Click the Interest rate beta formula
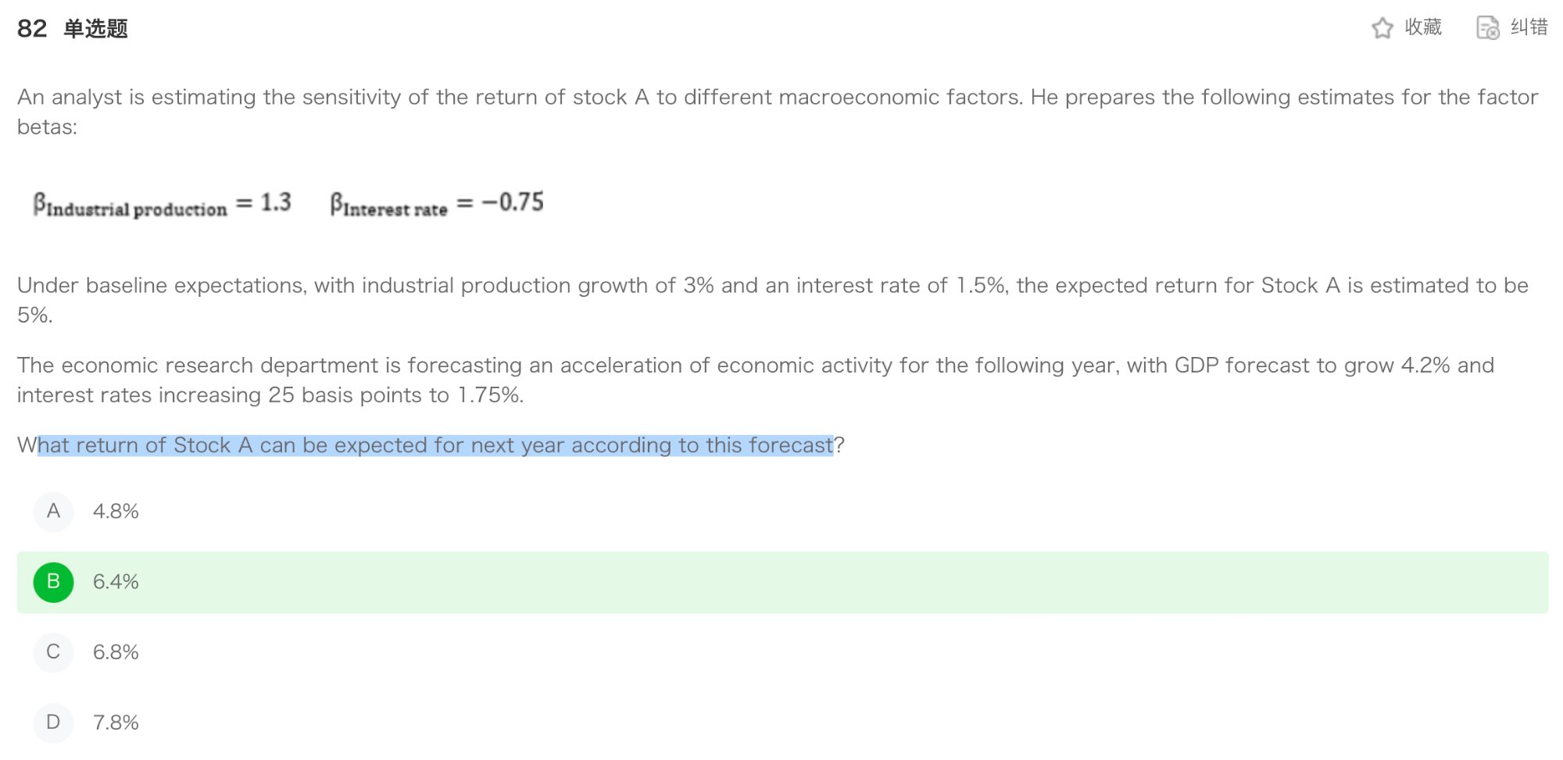The width and height of the screenshot is (1563, 760). pos(436,204)
